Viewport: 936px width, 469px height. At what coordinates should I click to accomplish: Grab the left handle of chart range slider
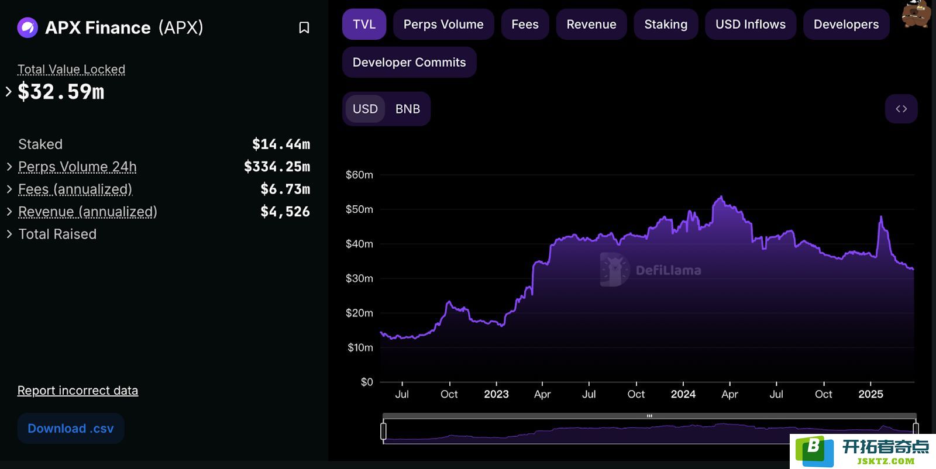(x=383, y=431)
